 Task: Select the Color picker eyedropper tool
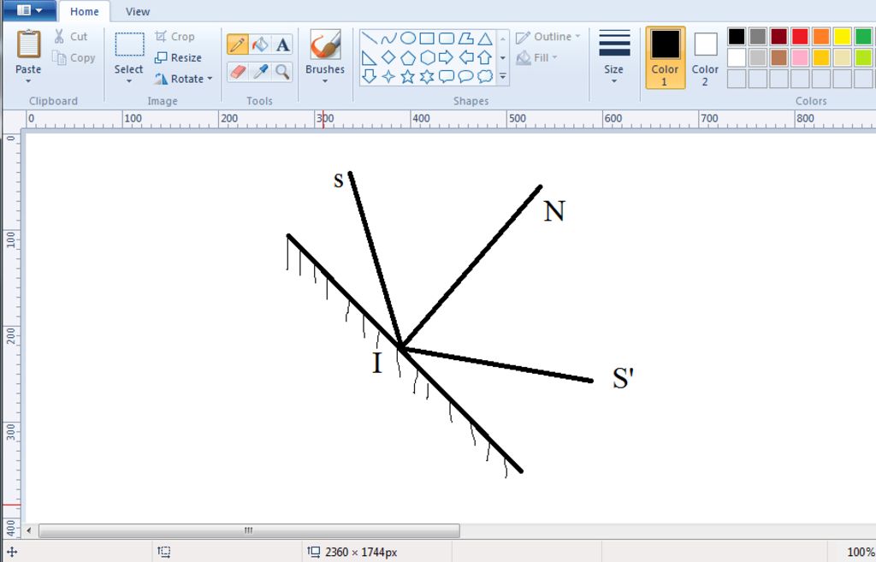pyautogui.click(x=260, y=72)
